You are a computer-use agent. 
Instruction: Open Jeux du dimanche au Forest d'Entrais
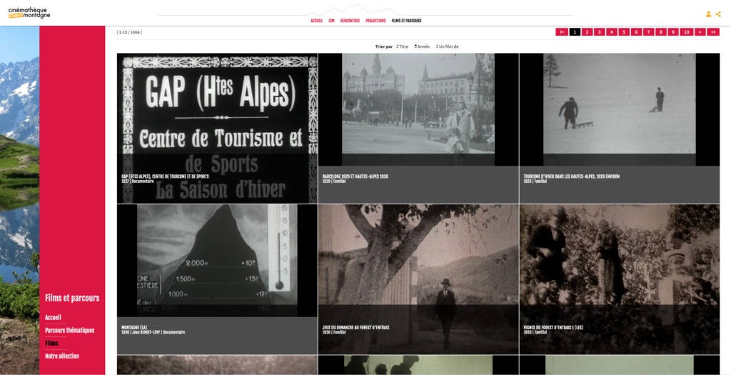[x=418, y=279]
